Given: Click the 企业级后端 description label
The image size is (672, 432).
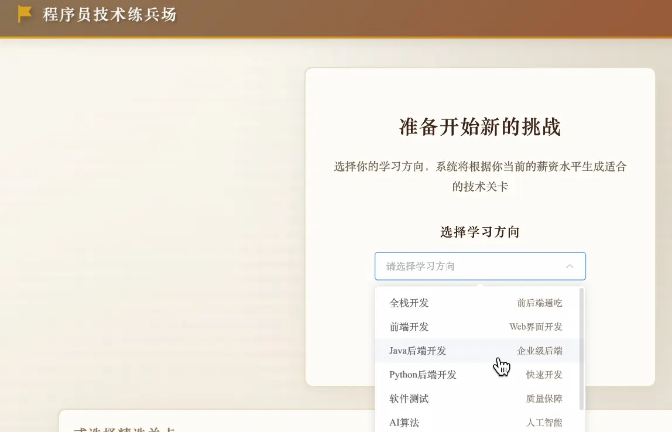Looking at the screenshot, I should pos(539,351).
